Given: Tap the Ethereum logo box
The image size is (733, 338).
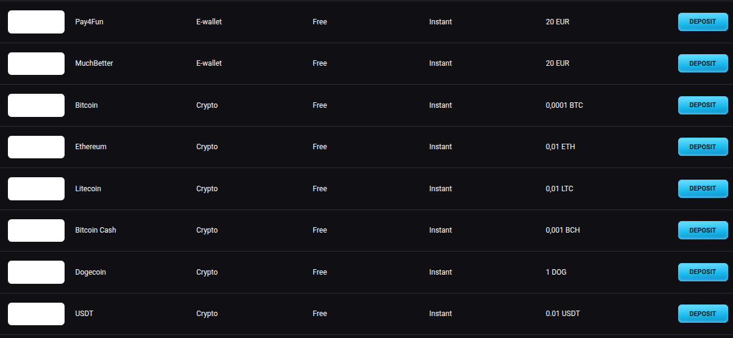Looking at the screenshot, I should point(36,147).
